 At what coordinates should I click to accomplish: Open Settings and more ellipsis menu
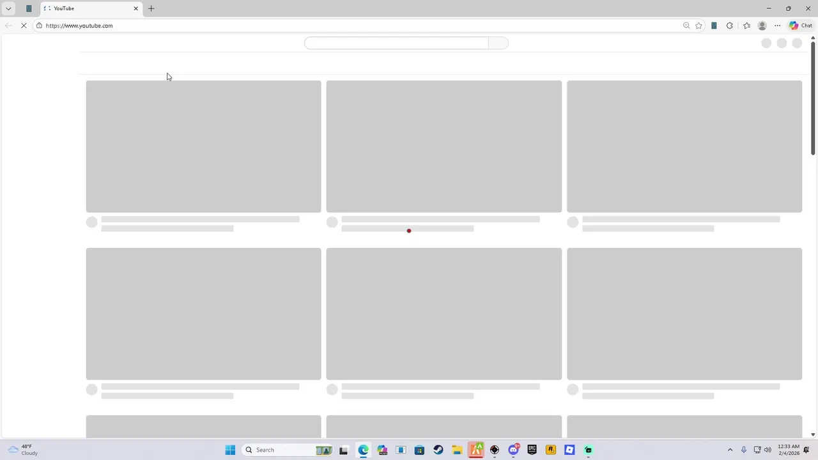777,26
